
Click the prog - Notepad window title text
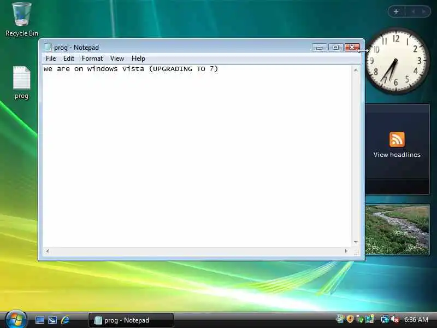76,48
